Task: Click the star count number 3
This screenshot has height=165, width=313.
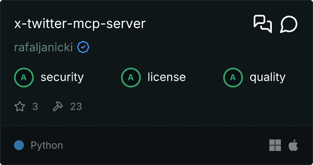Action: (x=35, y=107)
